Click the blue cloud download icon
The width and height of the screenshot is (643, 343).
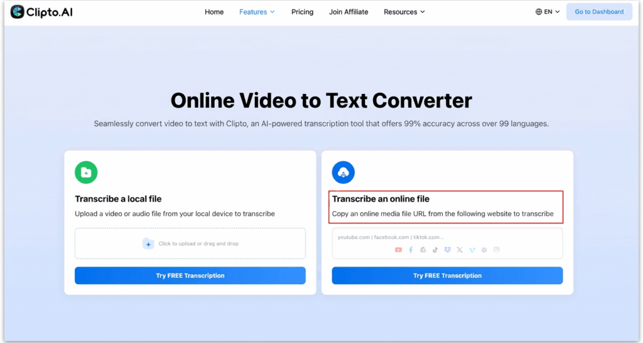click(343, 172)
